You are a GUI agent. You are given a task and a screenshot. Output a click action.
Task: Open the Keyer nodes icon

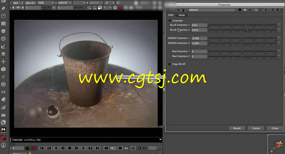3,46
